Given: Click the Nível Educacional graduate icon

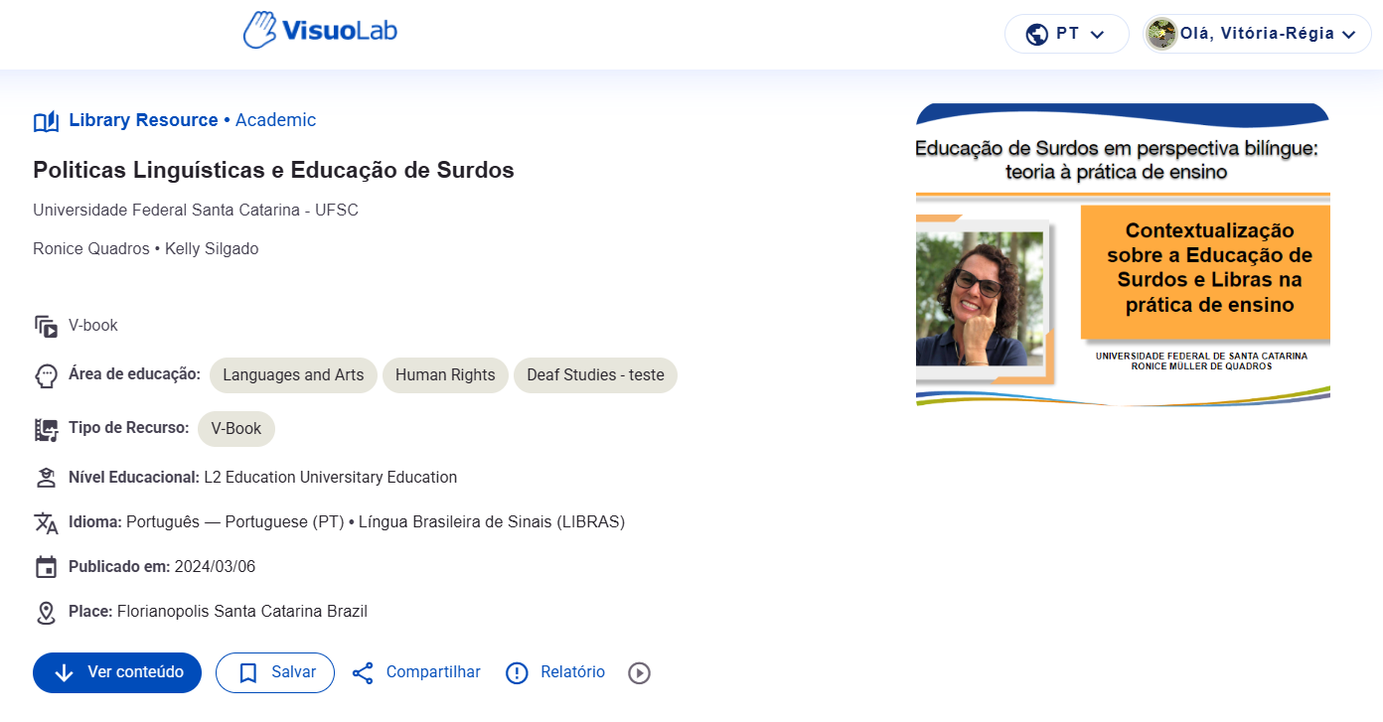Looking at the screenshot, I should (46, 478).
